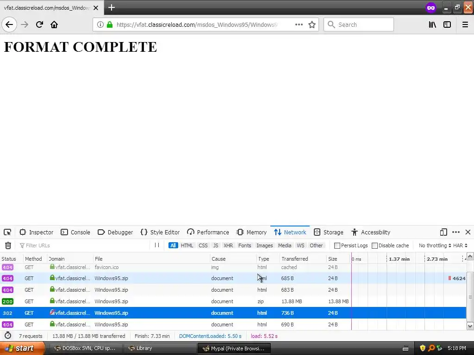Click the Filter URLs input field

click(x=85, y=245)
